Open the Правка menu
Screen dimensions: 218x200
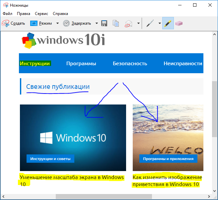pyautogui.click(x=23, y=14)
